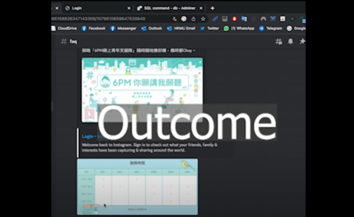The image size is (354, 217).
Task: Switch to the SQL command Adminer tab
Action: pos(168,8)
